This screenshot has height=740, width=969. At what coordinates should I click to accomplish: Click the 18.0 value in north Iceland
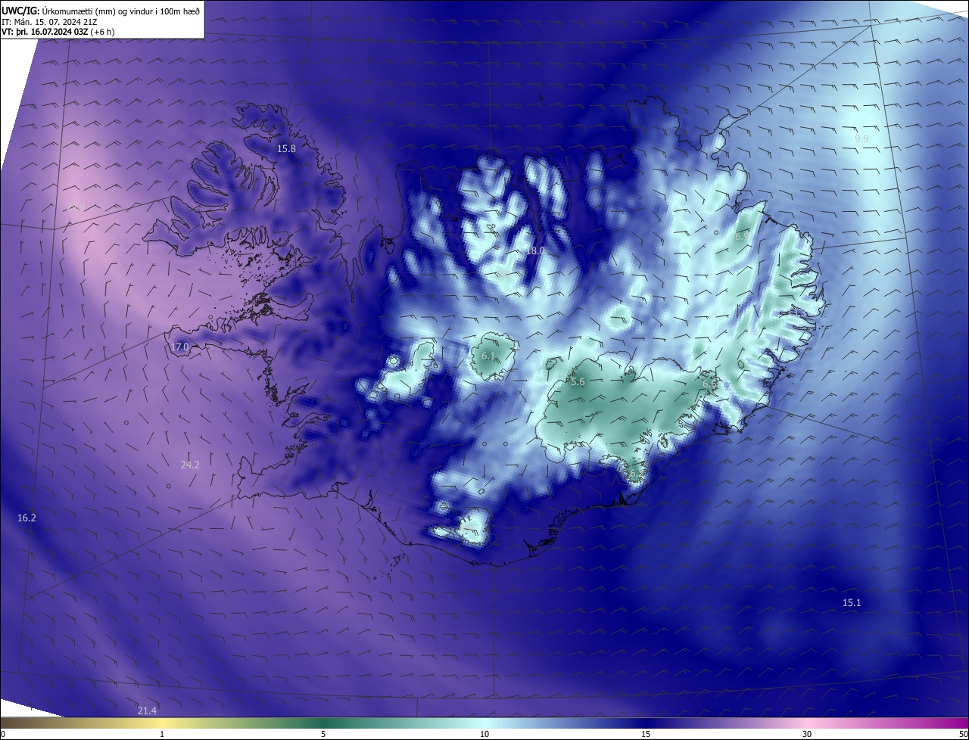pos(535,250)
